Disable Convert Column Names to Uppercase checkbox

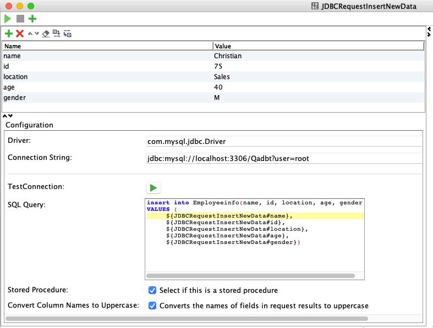click(x=152, y=305)
